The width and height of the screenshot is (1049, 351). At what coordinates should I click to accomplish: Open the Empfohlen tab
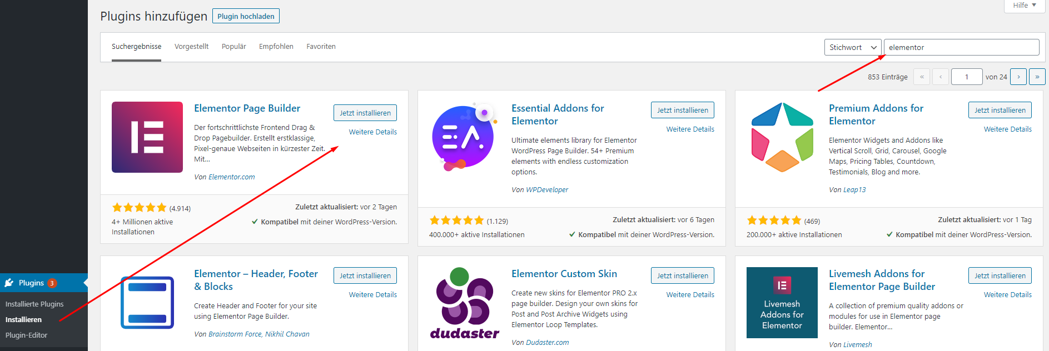(276, 47)
